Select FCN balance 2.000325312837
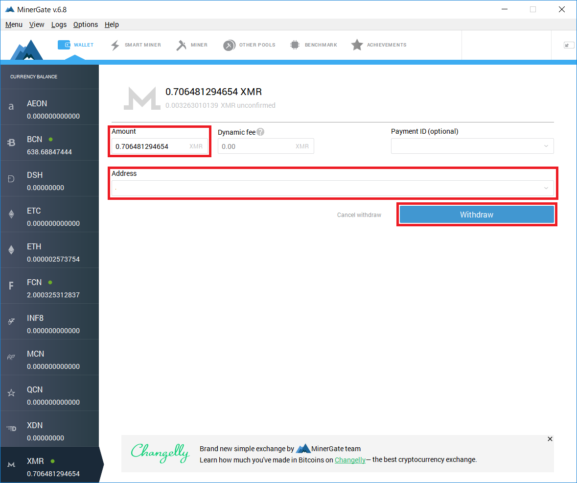Viewport: 577px width, 483px height. point(53,295)
